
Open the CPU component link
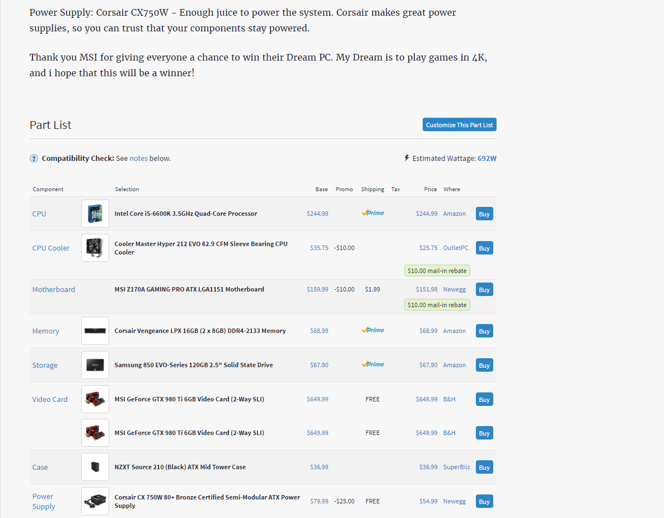click(x=39, y=214)
